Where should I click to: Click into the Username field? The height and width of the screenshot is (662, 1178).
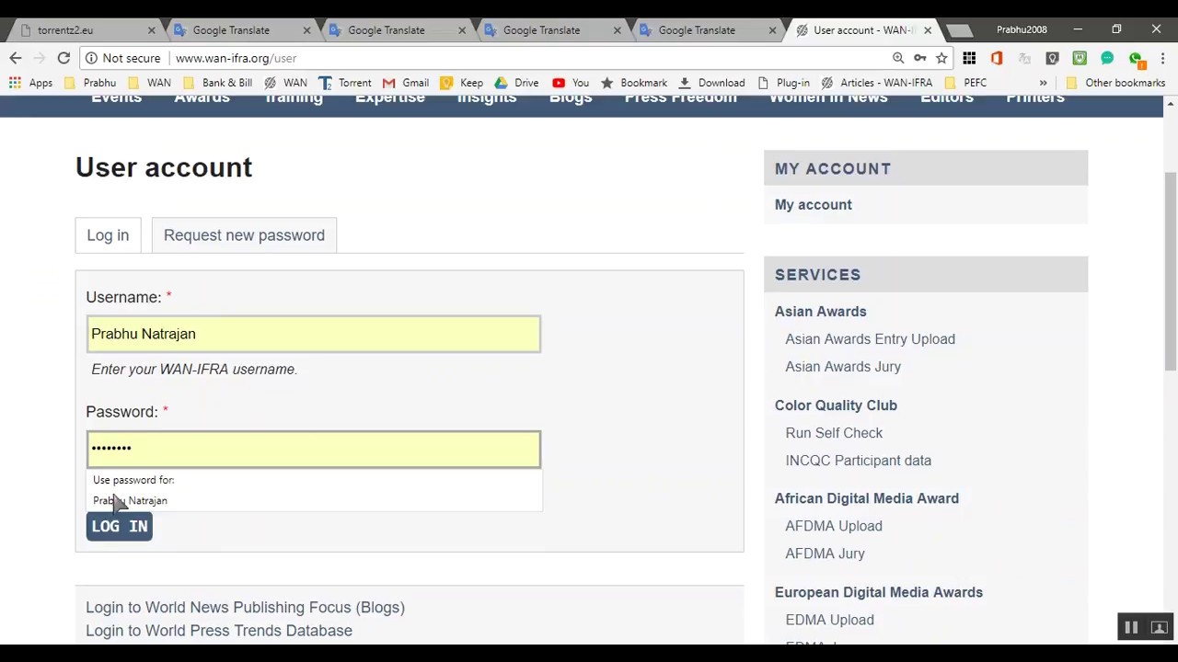click(314, 334)
